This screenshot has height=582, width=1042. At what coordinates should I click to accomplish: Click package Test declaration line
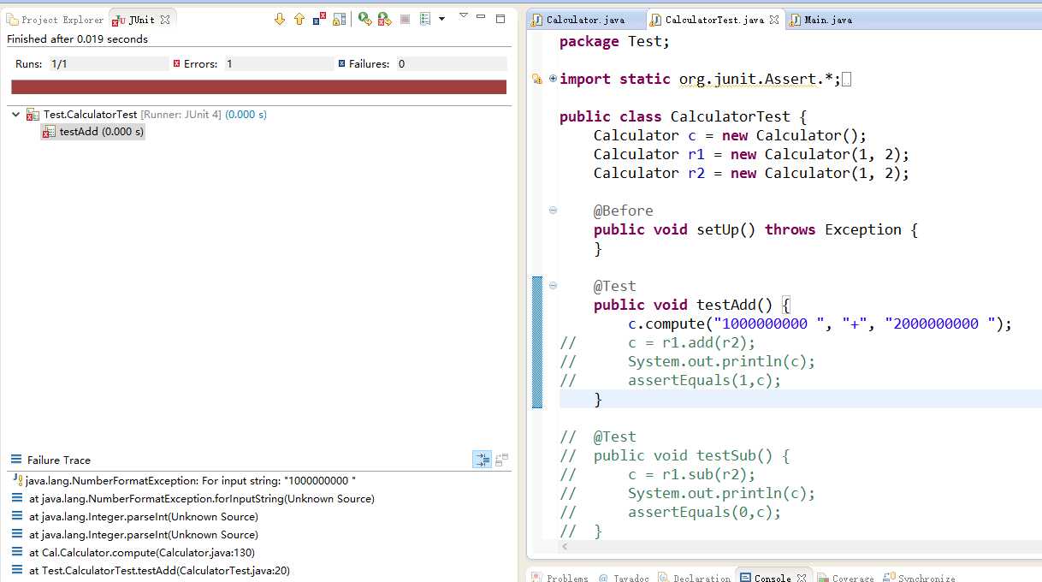[615, 41]
